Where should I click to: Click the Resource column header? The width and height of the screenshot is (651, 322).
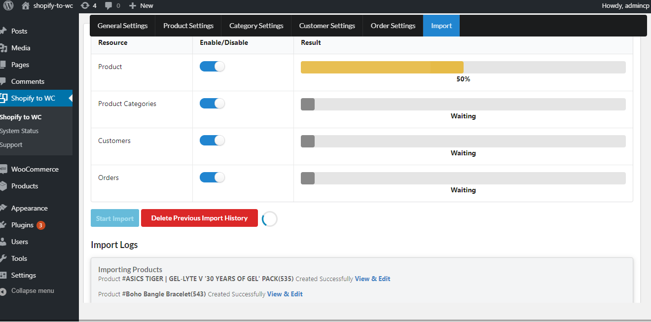click(x=113, y=43)
